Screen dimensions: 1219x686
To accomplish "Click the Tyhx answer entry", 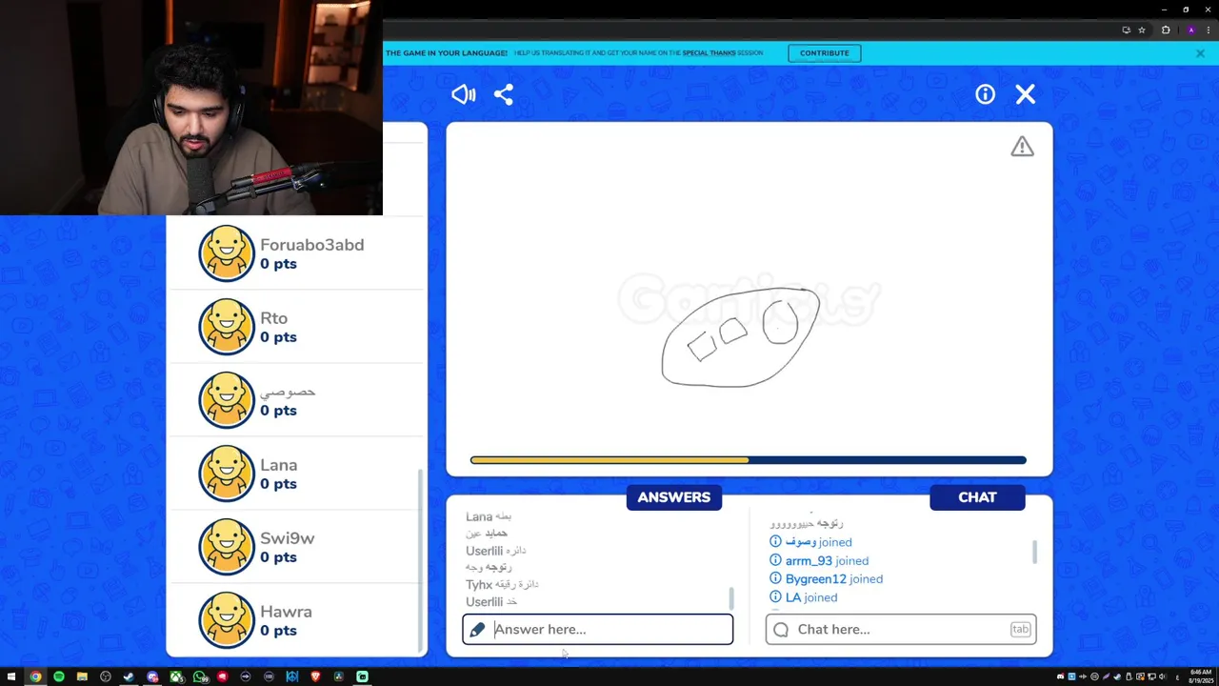I will pos(502,584).
